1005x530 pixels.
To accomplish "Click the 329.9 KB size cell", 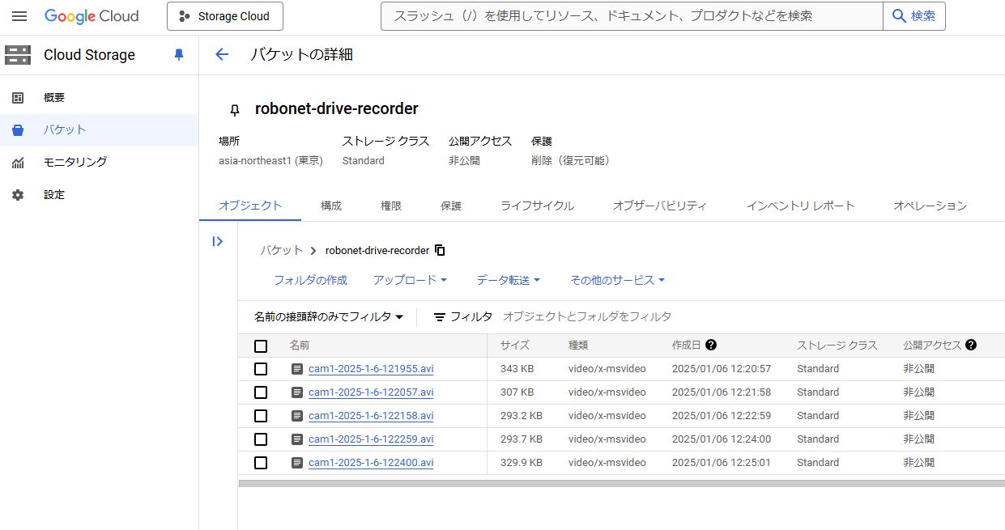I will (521, 463).
